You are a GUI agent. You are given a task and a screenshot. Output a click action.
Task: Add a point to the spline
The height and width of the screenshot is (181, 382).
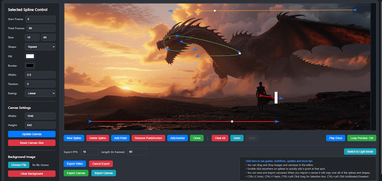(x=120, y=138)
